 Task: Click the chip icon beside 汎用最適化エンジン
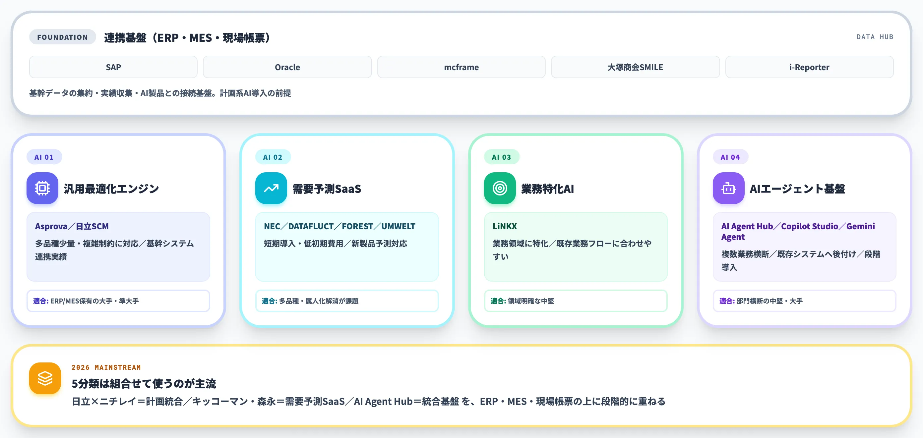42,189
